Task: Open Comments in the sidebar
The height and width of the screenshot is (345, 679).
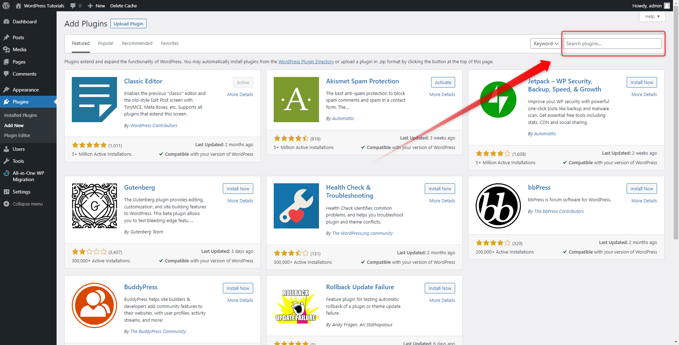Action: point(24,74)
